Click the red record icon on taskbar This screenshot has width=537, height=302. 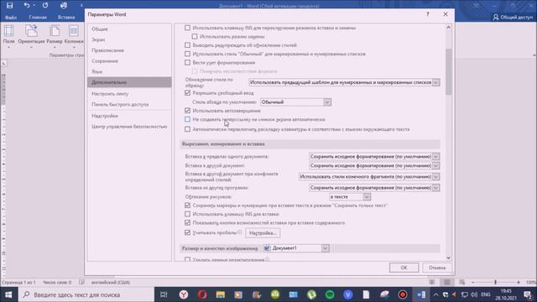pyautogui.click(x=403, y=294)
